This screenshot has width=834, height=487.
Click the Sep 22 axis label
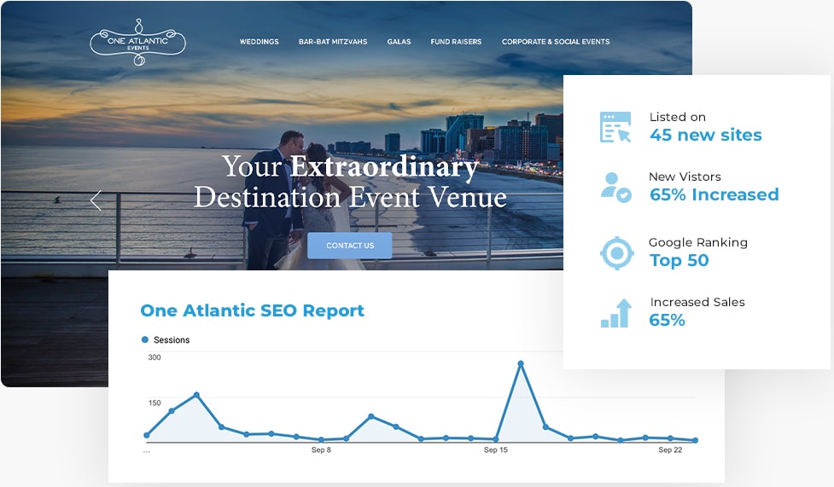670,449
